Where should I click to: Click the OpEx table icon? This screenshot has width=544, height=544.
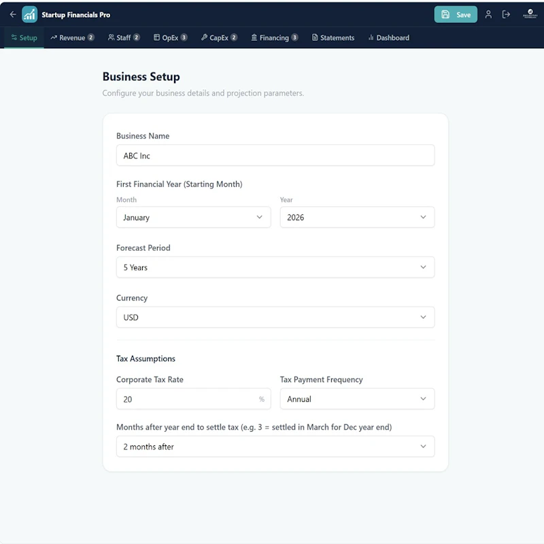click(157, 37)
